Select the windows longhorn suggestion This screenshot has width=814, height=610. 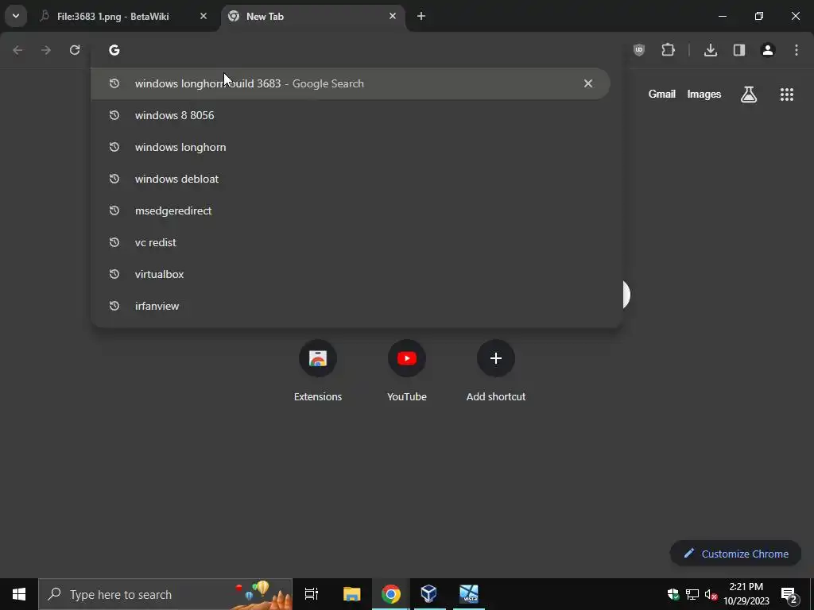tap(357, 147)
